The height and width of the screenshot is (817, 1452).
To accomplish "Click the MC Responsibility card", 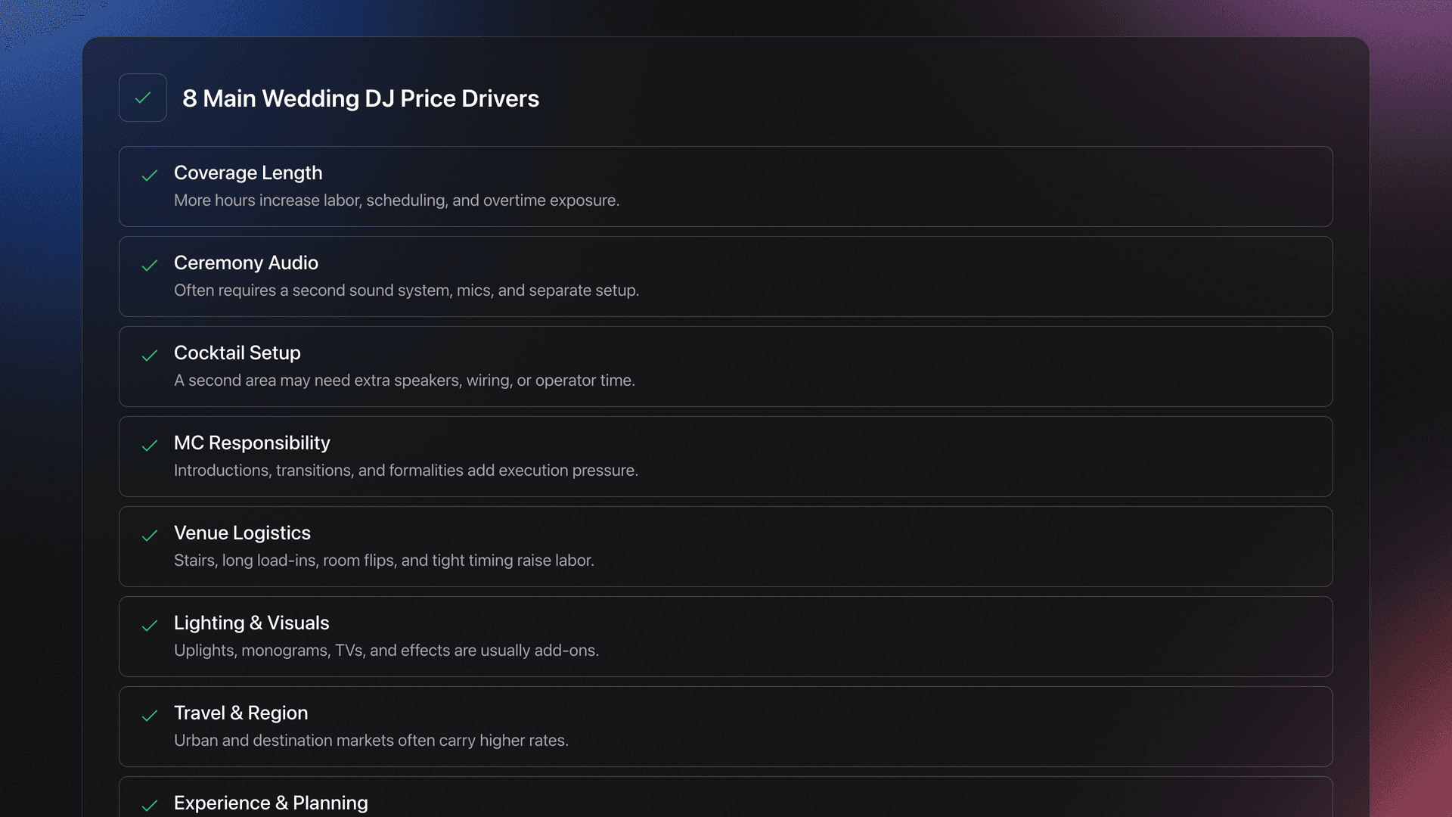I will (x=726, y=456).
